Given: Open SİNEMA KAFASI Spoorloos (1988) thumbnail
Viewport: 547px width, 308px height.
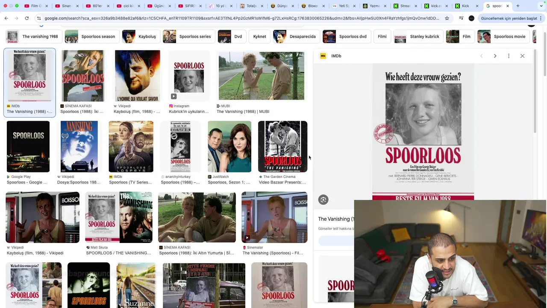Looking at the screenshot, I should click(82, 76).
